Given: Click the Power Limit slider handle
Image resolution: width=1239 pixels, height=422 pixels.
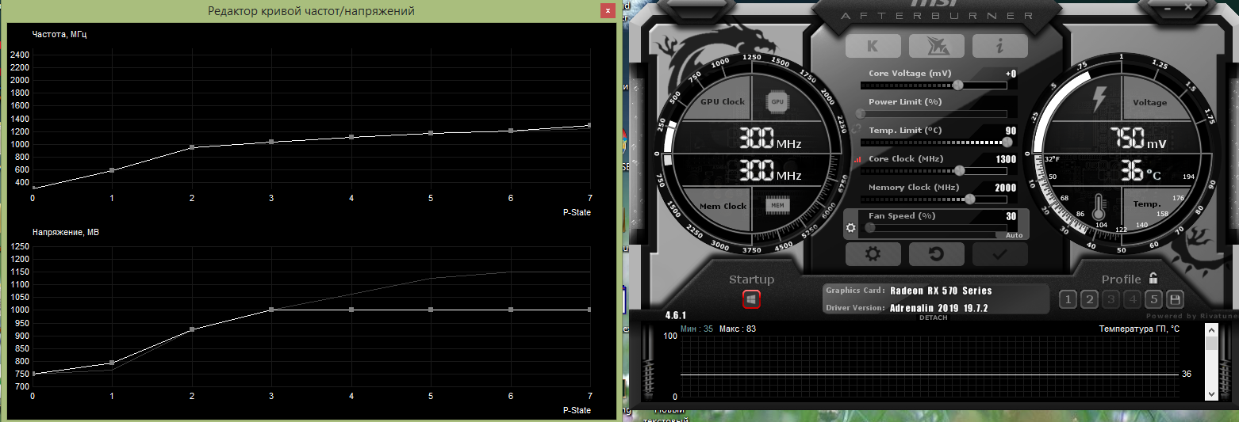Looking at the screenshot, I should pos(861,113).
